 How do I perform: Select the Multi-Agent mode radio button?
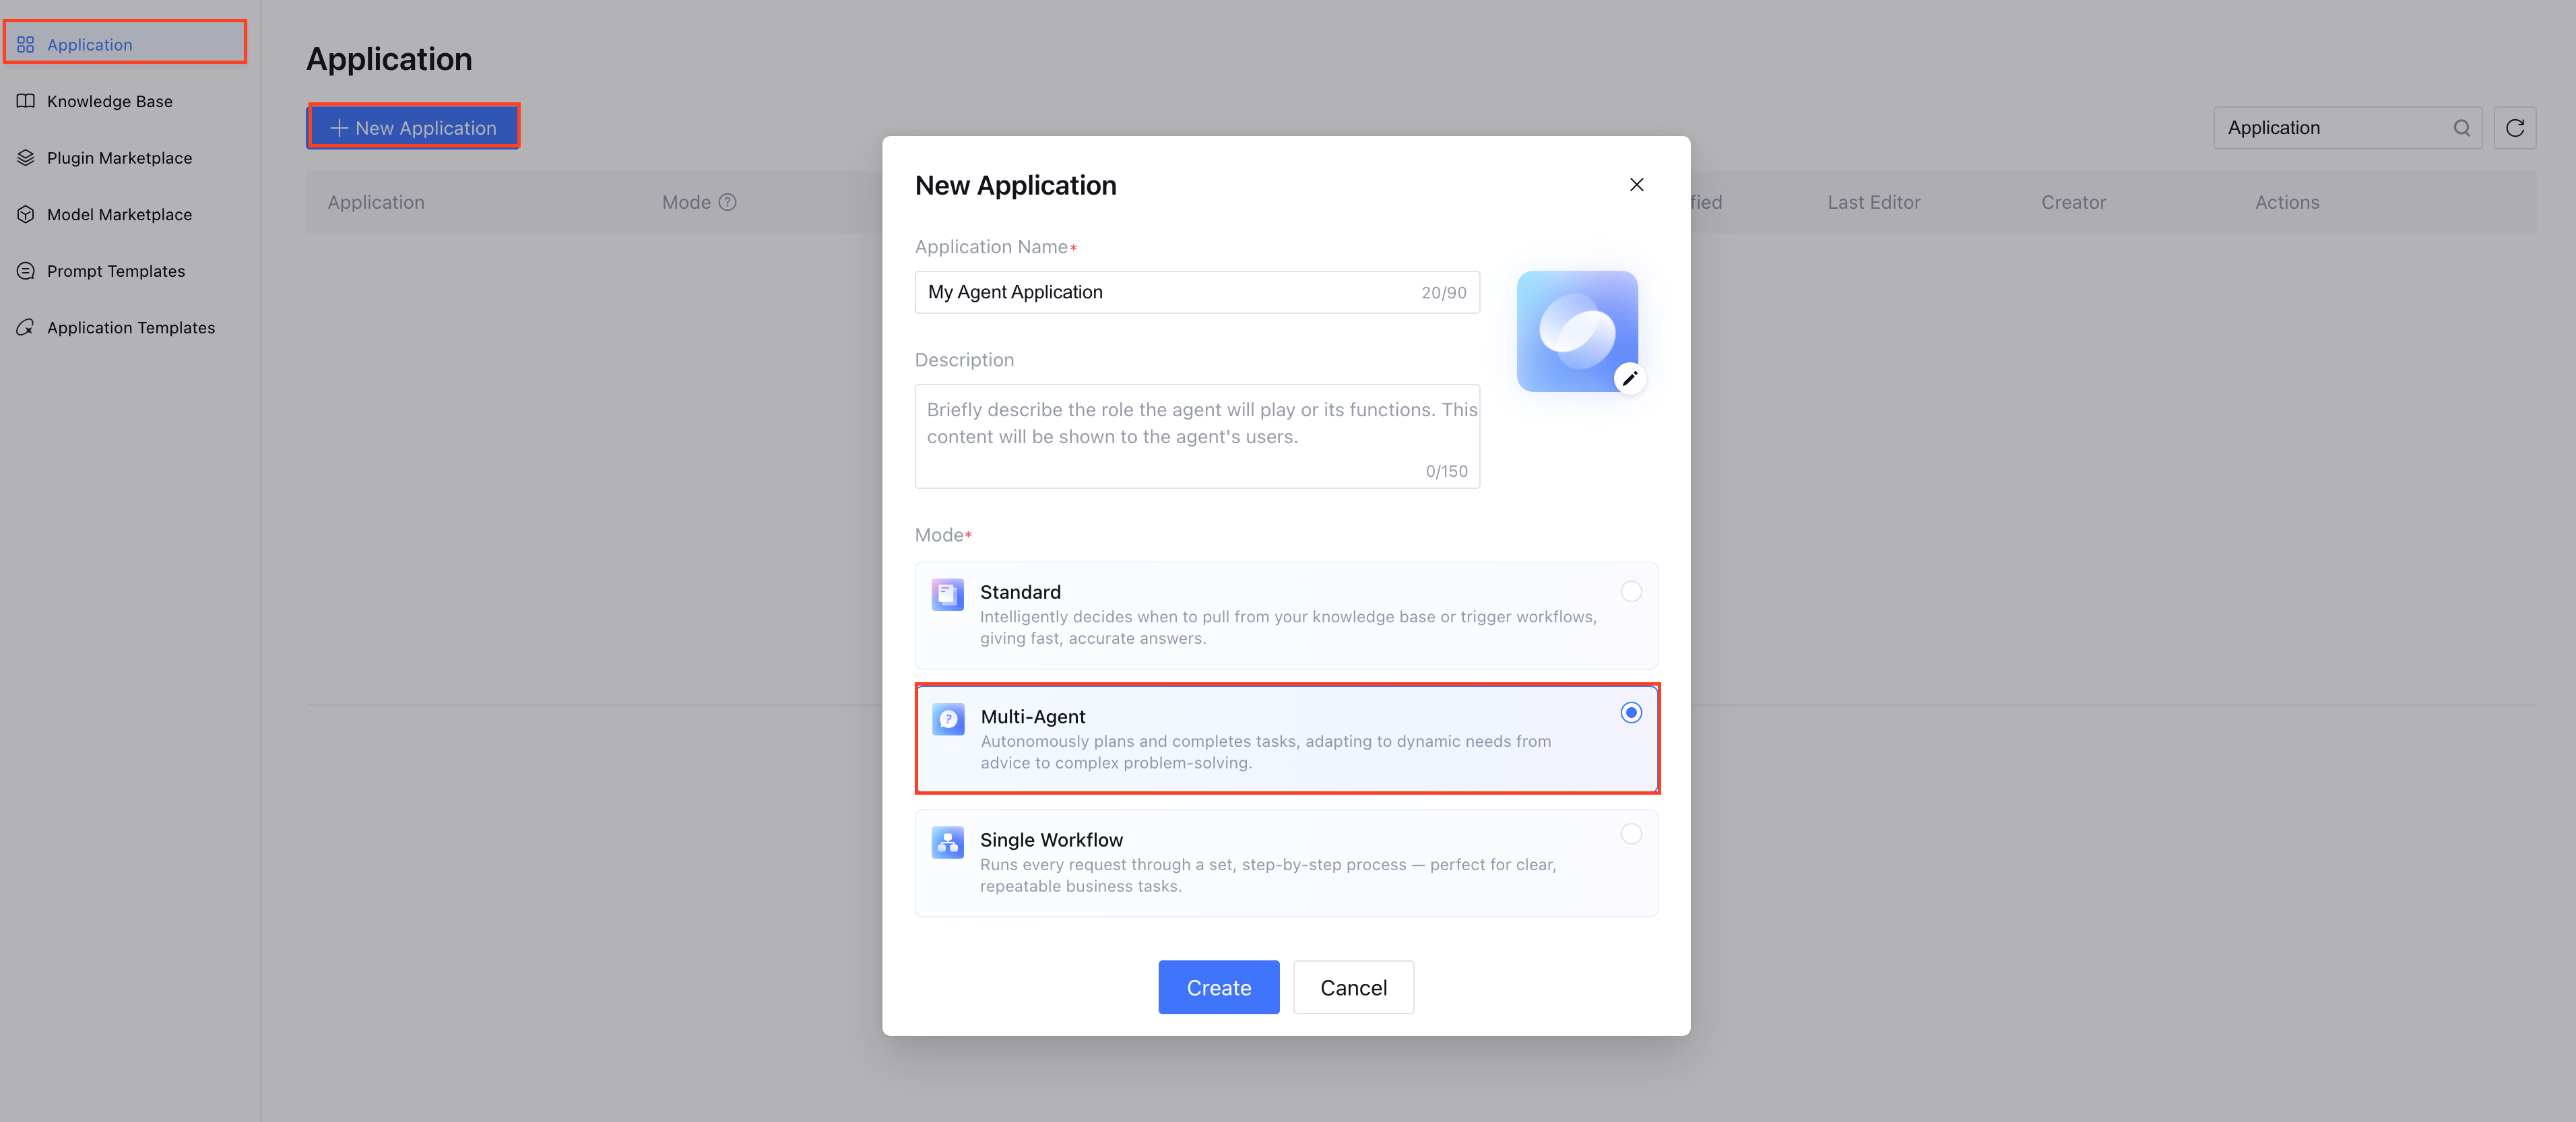[x=1630, y=712]
